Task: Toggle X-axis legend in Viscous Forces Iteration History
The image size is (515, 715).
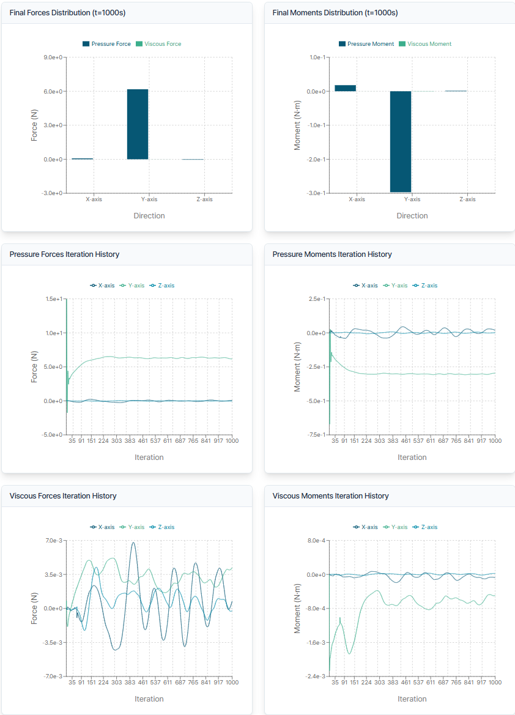Action: click(x=102, y=527)
